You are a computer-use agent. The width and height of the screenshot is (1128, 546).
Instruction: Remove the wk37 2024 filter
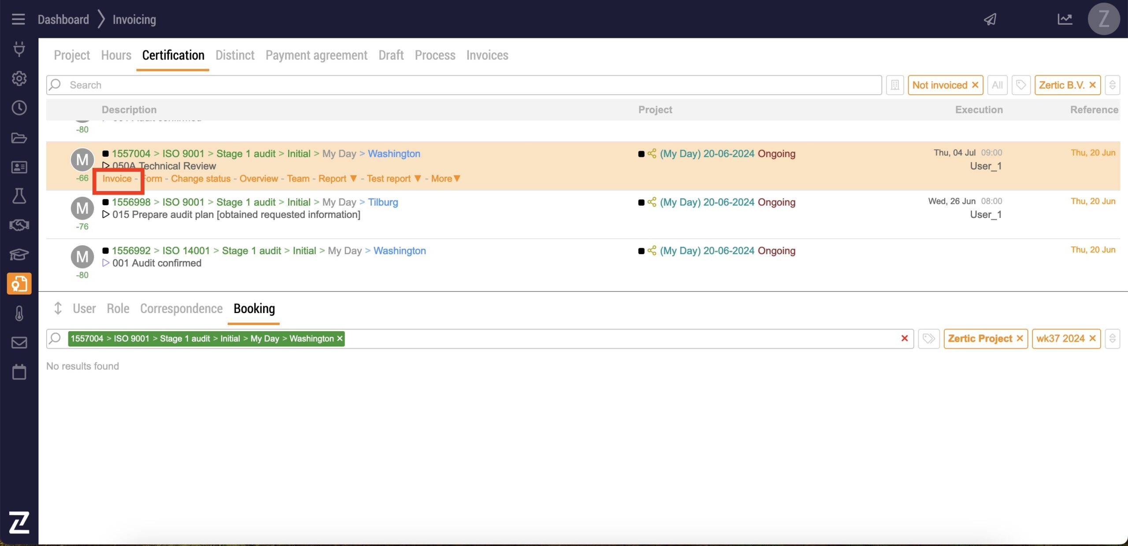coord(1093,339)
